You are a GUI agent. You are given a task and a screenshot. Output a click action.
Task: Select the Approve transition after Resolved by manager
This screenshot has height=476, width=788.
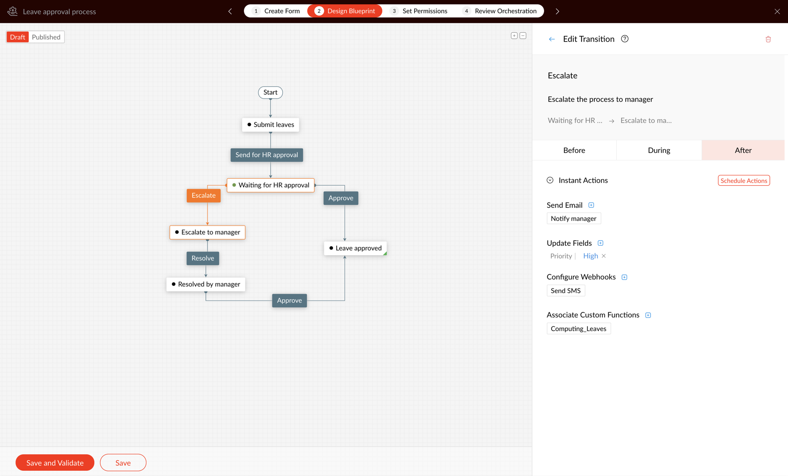[289, 301]
